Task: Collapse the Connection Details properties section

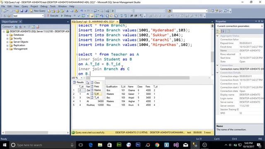Action: click(x=217, y=73)
